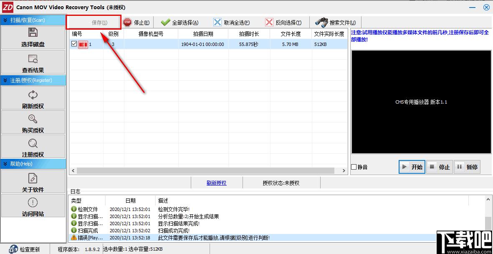The width and height of the screenshot is (493, 254).
Task: Click log panel scroll-up arrow
Action: coord(488,199)
